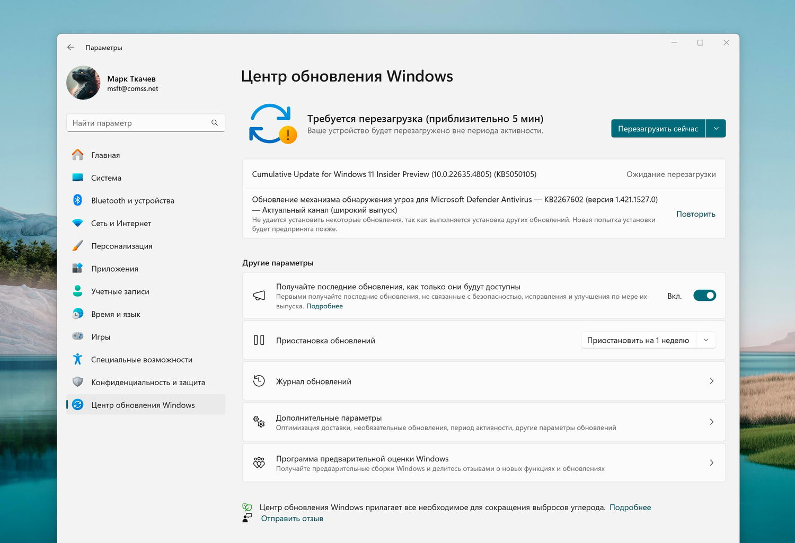Open the Подробнее link about carbon emissions

click(x=630, y=507)
